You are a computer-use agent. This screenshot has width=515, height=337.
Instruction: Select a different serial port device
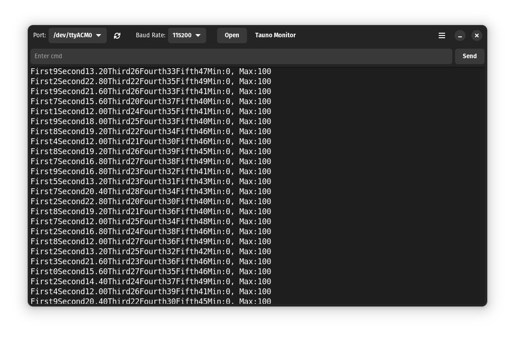pyautogui.click(x=77, y=35)
